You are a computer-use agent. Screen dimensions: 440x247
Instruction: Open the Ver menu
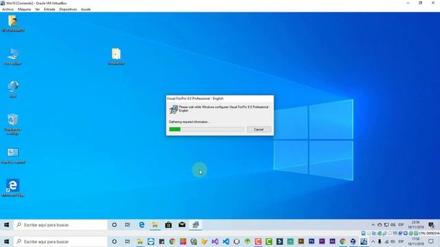pyautogui.click(x=37, y=9)
